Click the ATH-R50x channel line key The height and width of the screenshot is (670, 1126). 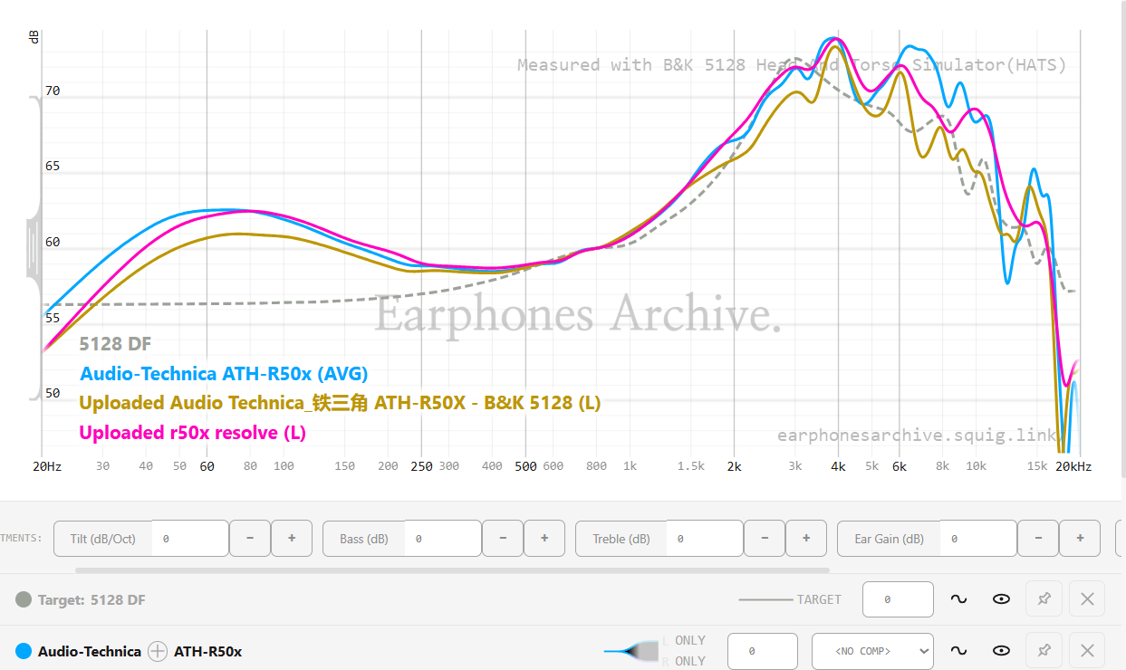[x=632, y=651]
